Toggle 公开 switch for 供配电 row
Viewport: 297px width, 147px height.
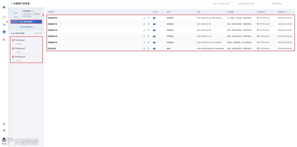[x=154, y=43]
